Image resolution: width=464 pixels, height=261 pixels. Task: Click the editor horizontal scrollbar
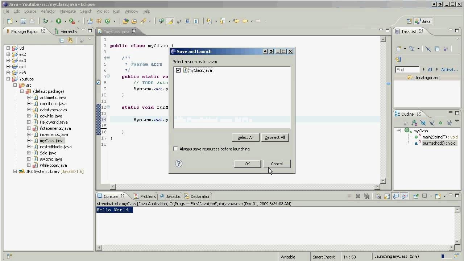click(245, 186)
